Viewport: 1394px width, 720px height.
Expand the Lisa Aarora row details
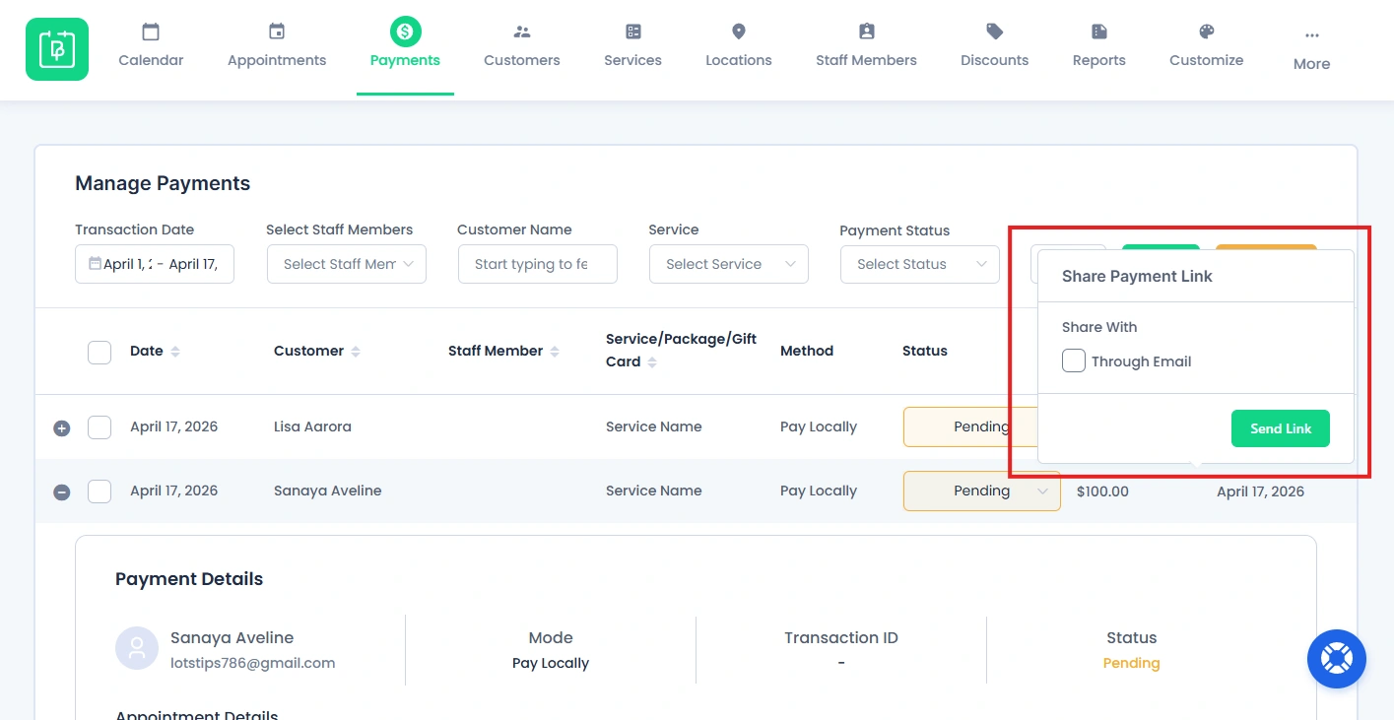(x=61, y=428)
